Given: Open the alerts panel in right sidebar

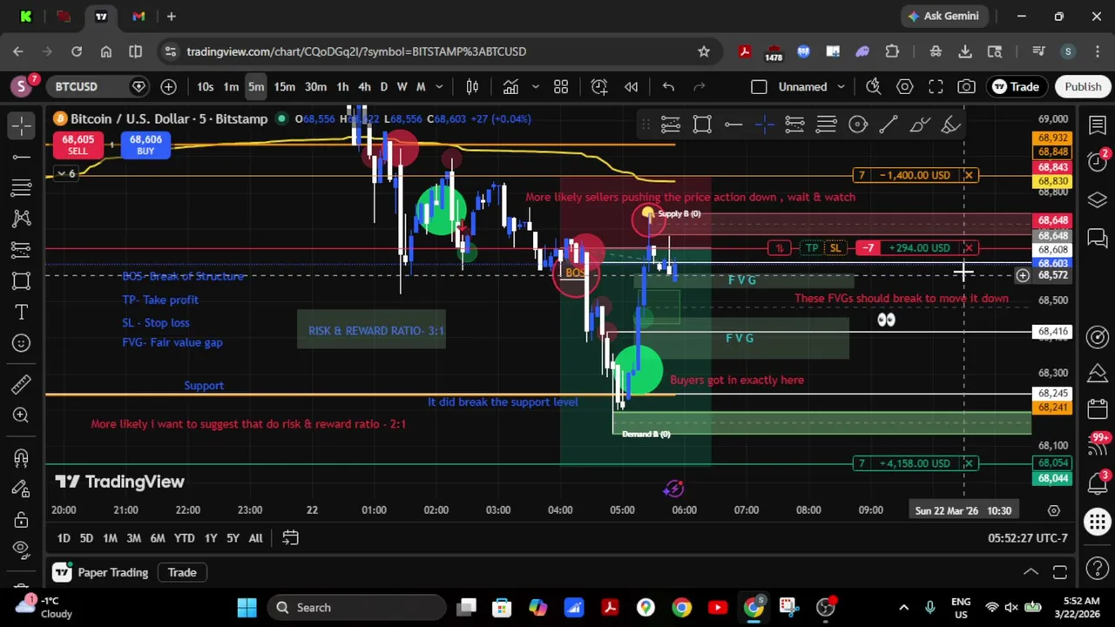Looking at the screenshot, I should [1098, 162].
